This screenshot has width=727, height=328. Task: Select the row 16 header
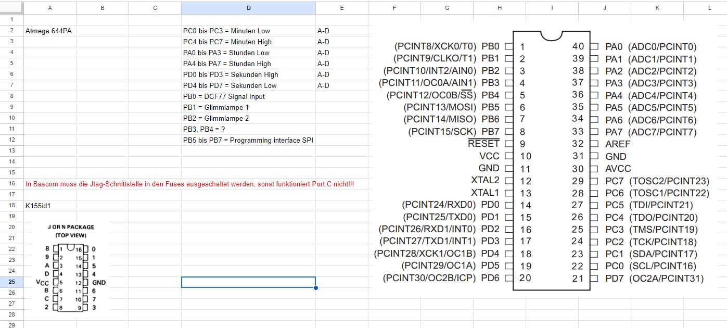11,184
